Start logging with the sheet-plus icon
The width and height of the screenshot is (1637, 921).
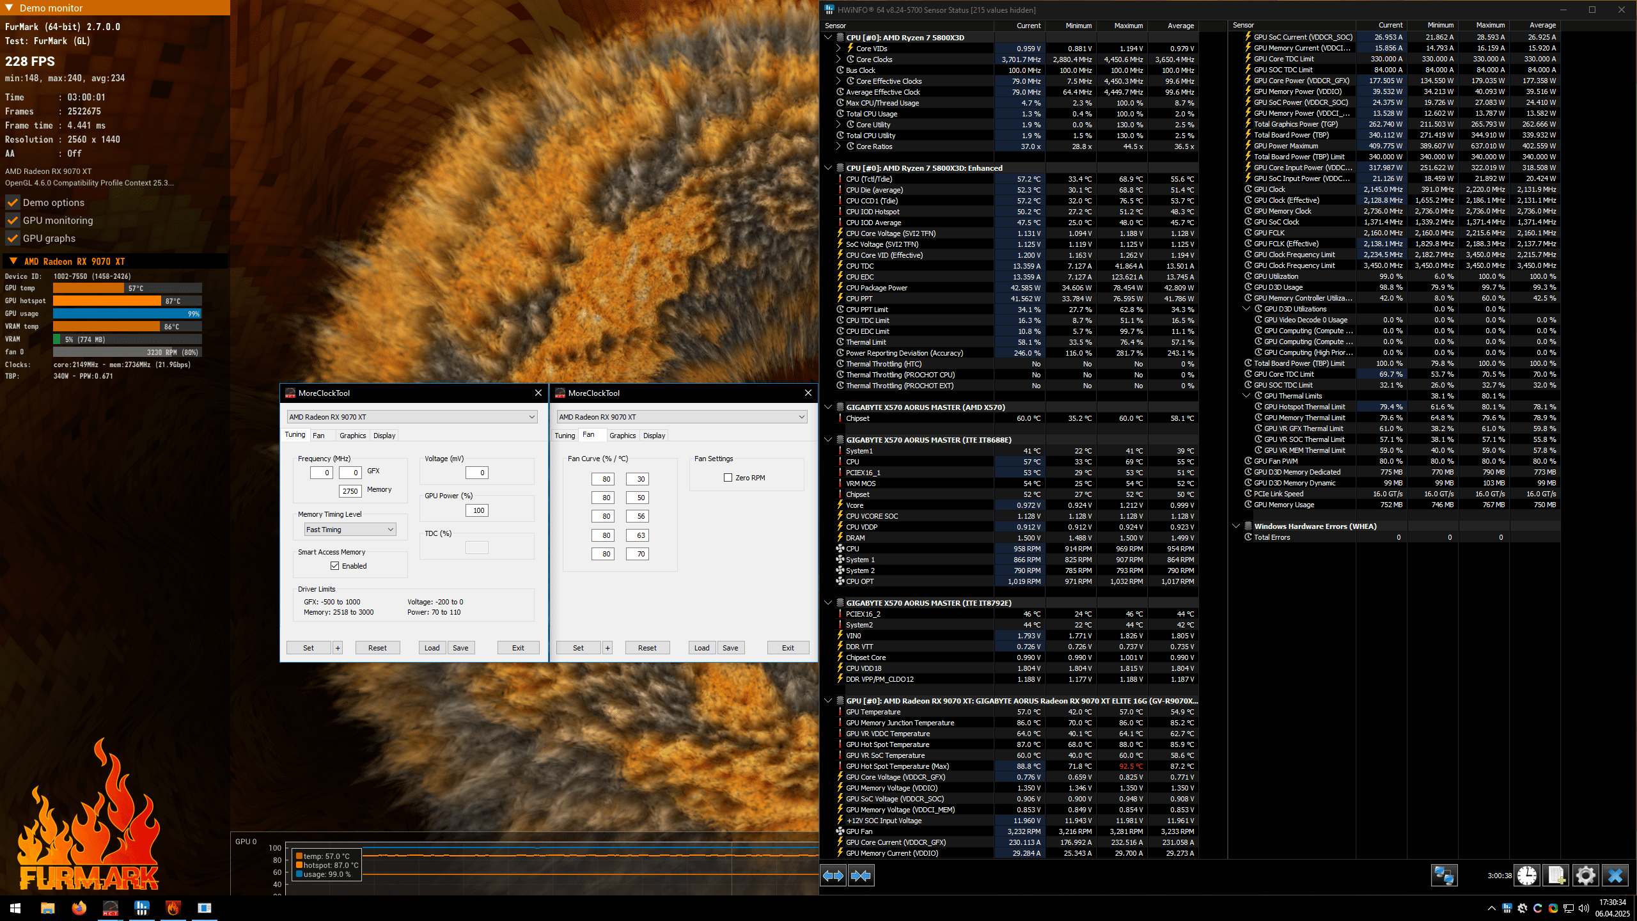(x=1556, y=876)
